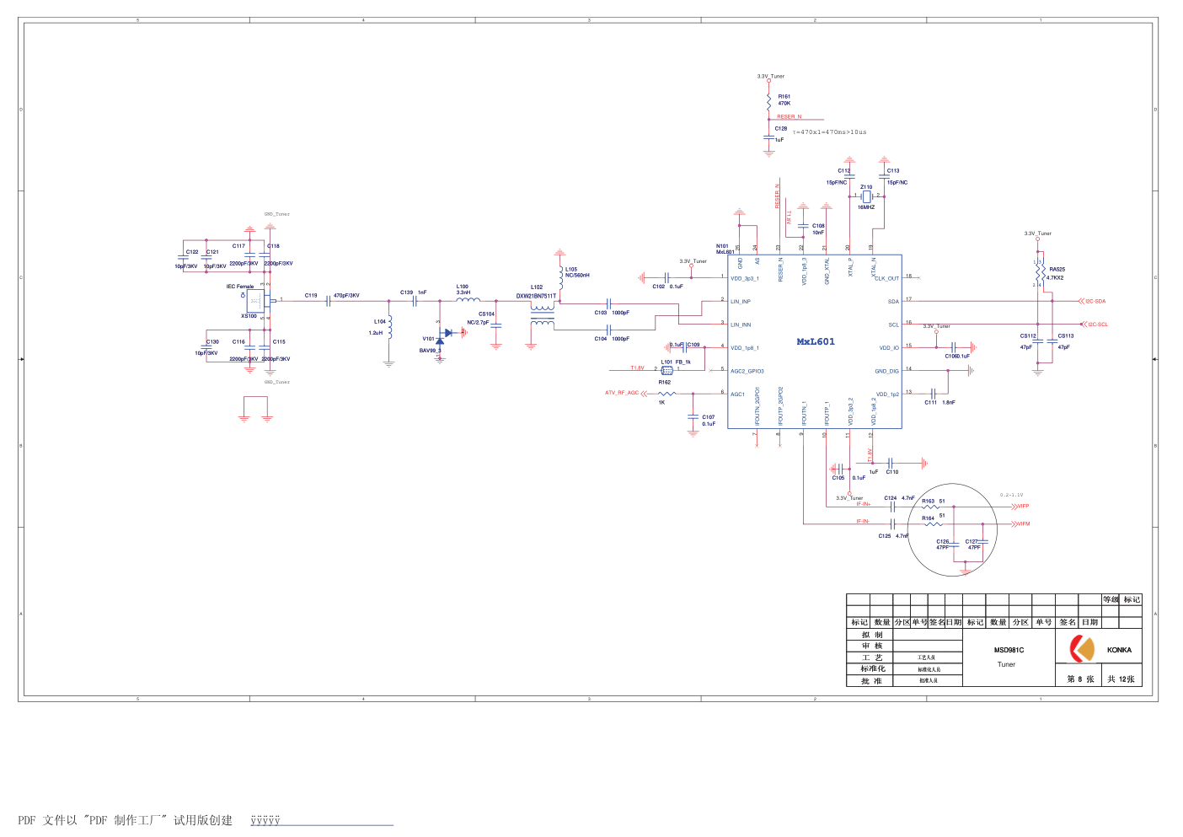Viewport: 1183px width, 837px height.
Task: Click the C115 capacitor label
Action: pos(279,342)
